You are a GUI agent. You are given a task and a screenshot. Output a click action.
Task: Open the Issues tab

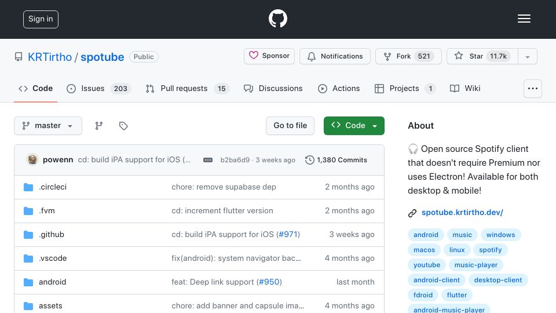(x=98, y=88)
